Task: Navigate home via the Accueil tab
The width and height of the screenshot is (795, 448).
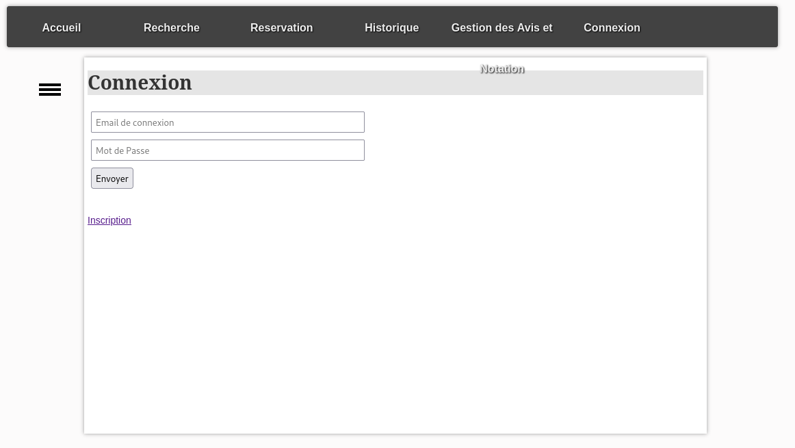Action: coord(62,27)
